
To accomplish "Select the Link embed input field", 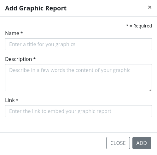I will 78,111.
